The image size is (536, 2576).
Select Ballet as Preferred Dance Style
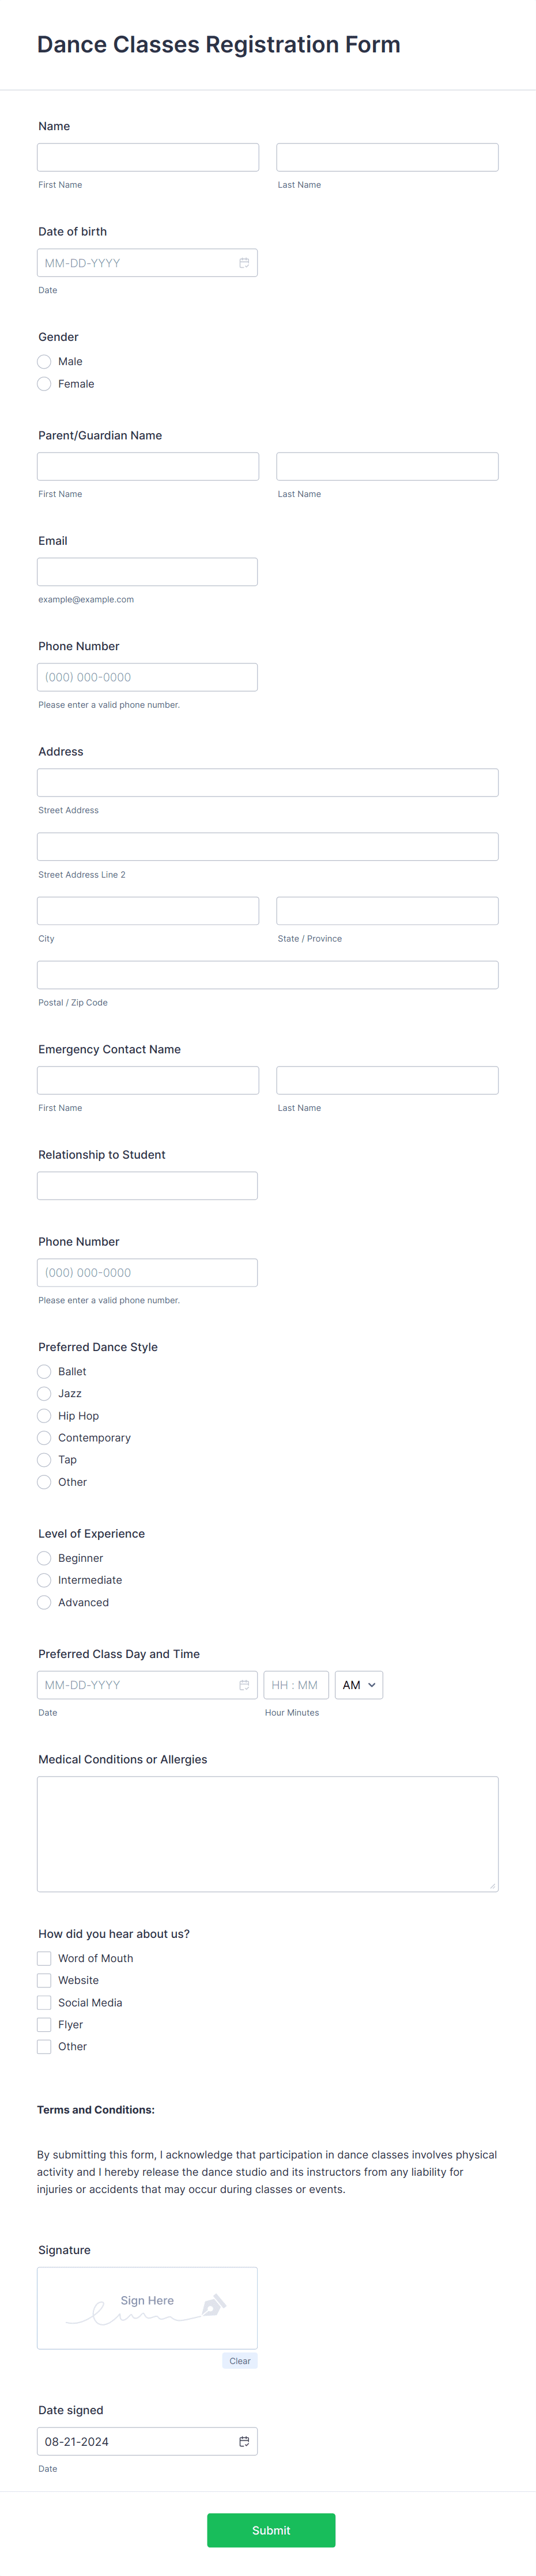[44, 1371]
